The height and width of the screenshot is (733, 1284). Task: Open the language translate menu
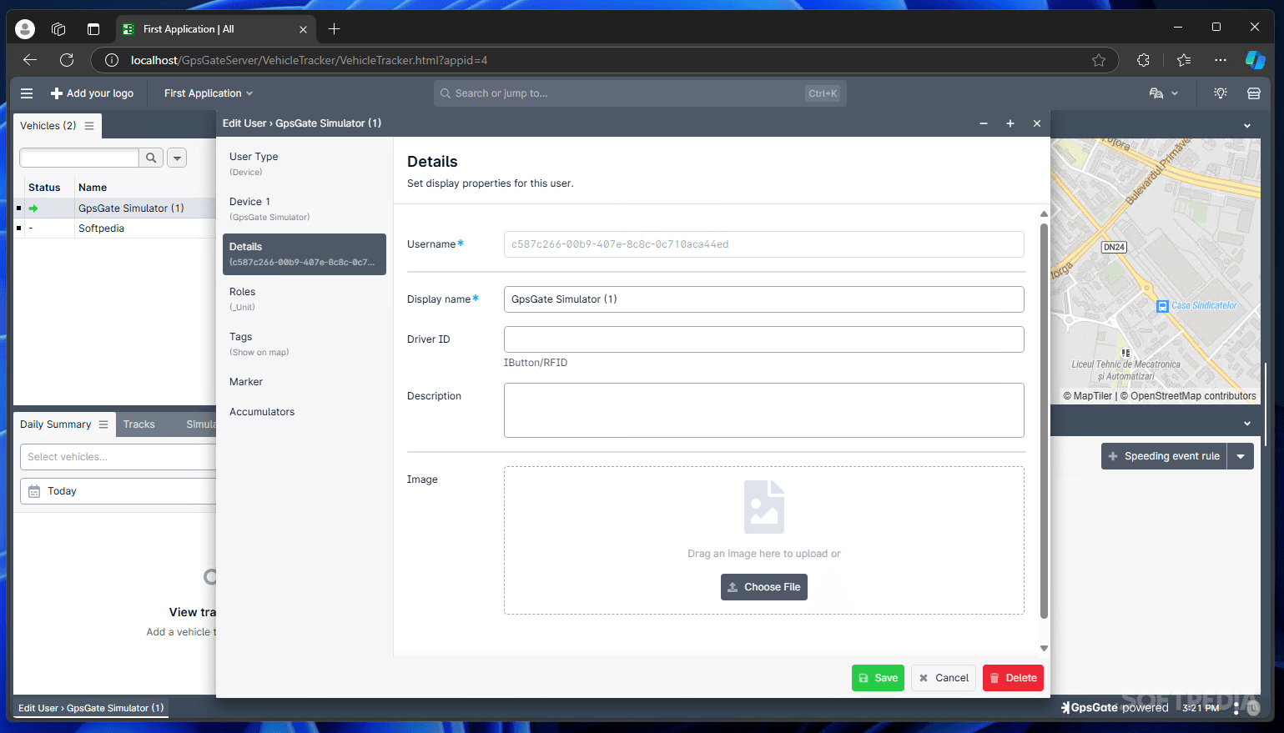1163,93
